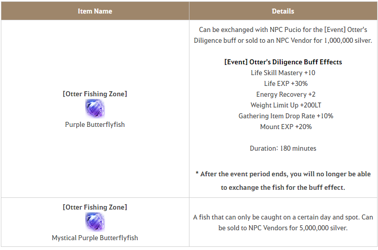Click the Mount EXP +20% line
Image resolution: width=378 pixels, height=250 pixels.
point(286,127)
